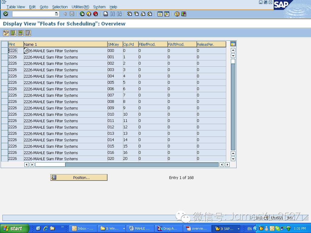Click the Create Shortcut icon
311x233 pixels.
[x=167, y=14]
